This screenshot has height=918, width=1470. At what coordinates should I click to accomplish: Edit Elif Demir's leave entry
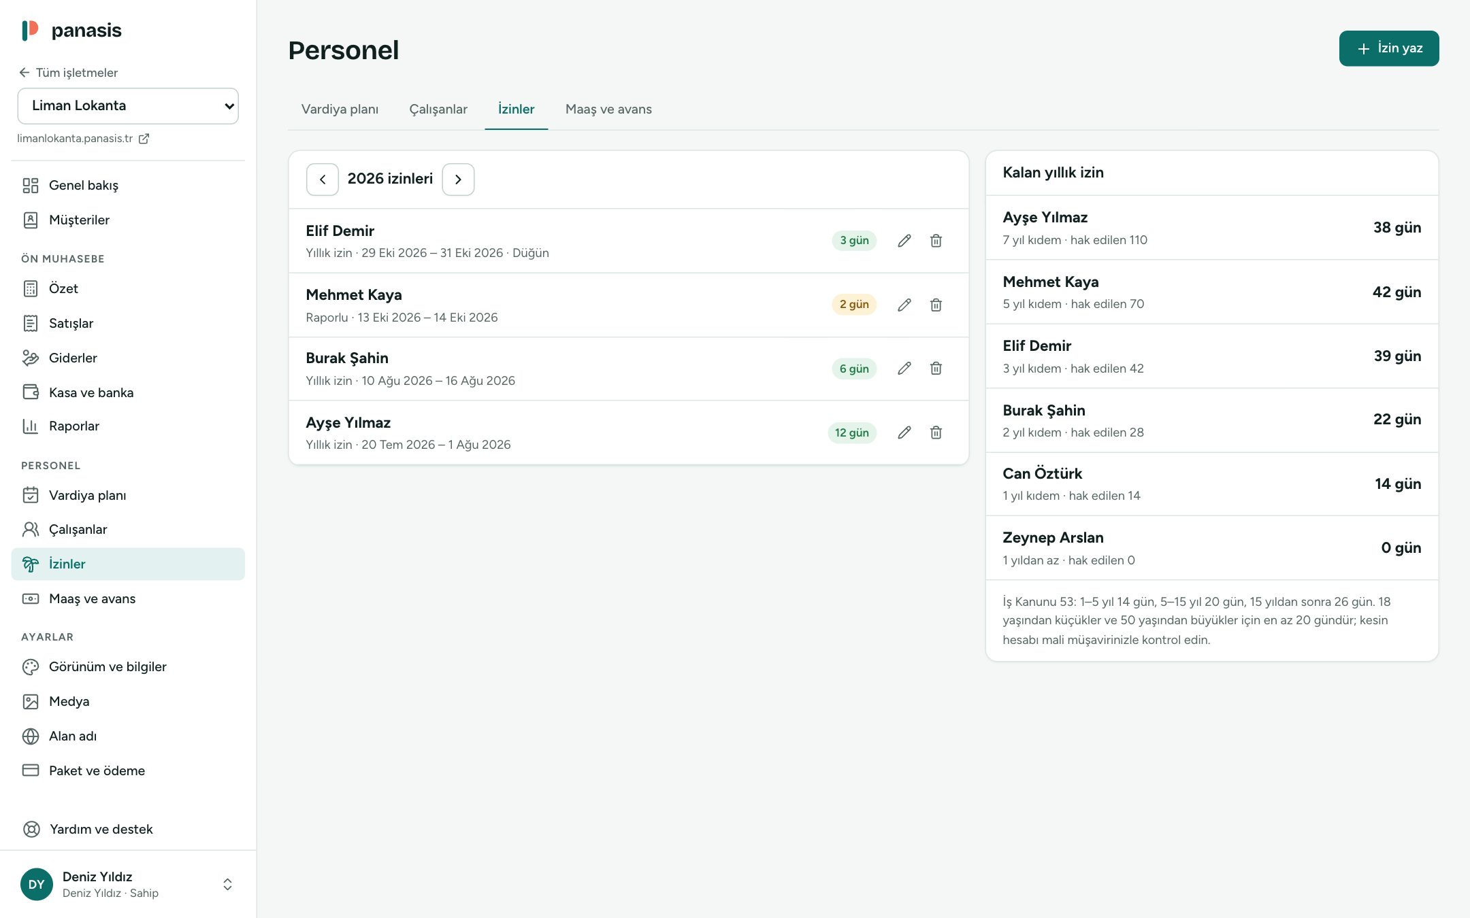tap(904, 241)
